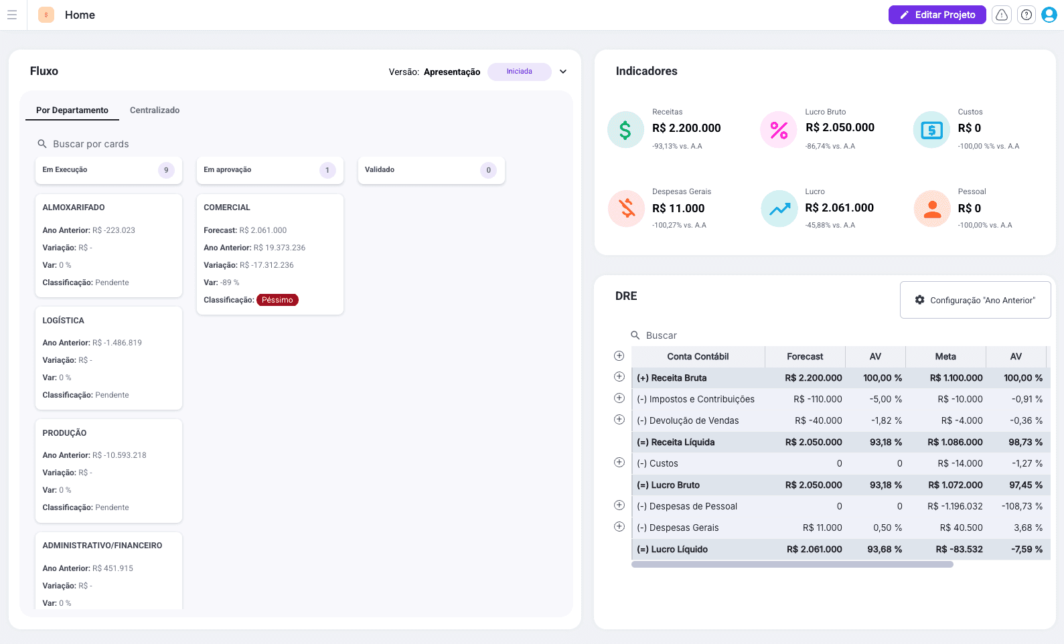Click the Lucro Líquido row label

[x=672, y=549]
